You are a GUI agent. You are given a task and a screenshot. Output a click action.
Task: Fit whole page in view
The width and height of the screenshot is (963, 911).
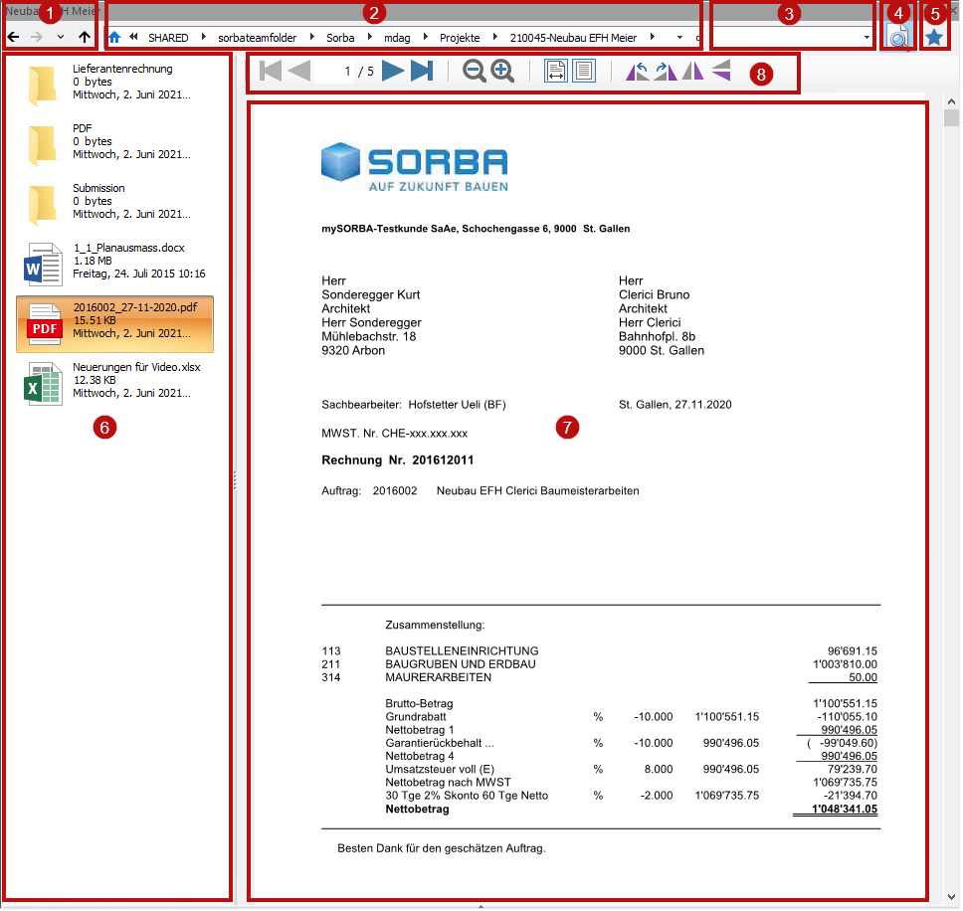[x=584, y=72]
